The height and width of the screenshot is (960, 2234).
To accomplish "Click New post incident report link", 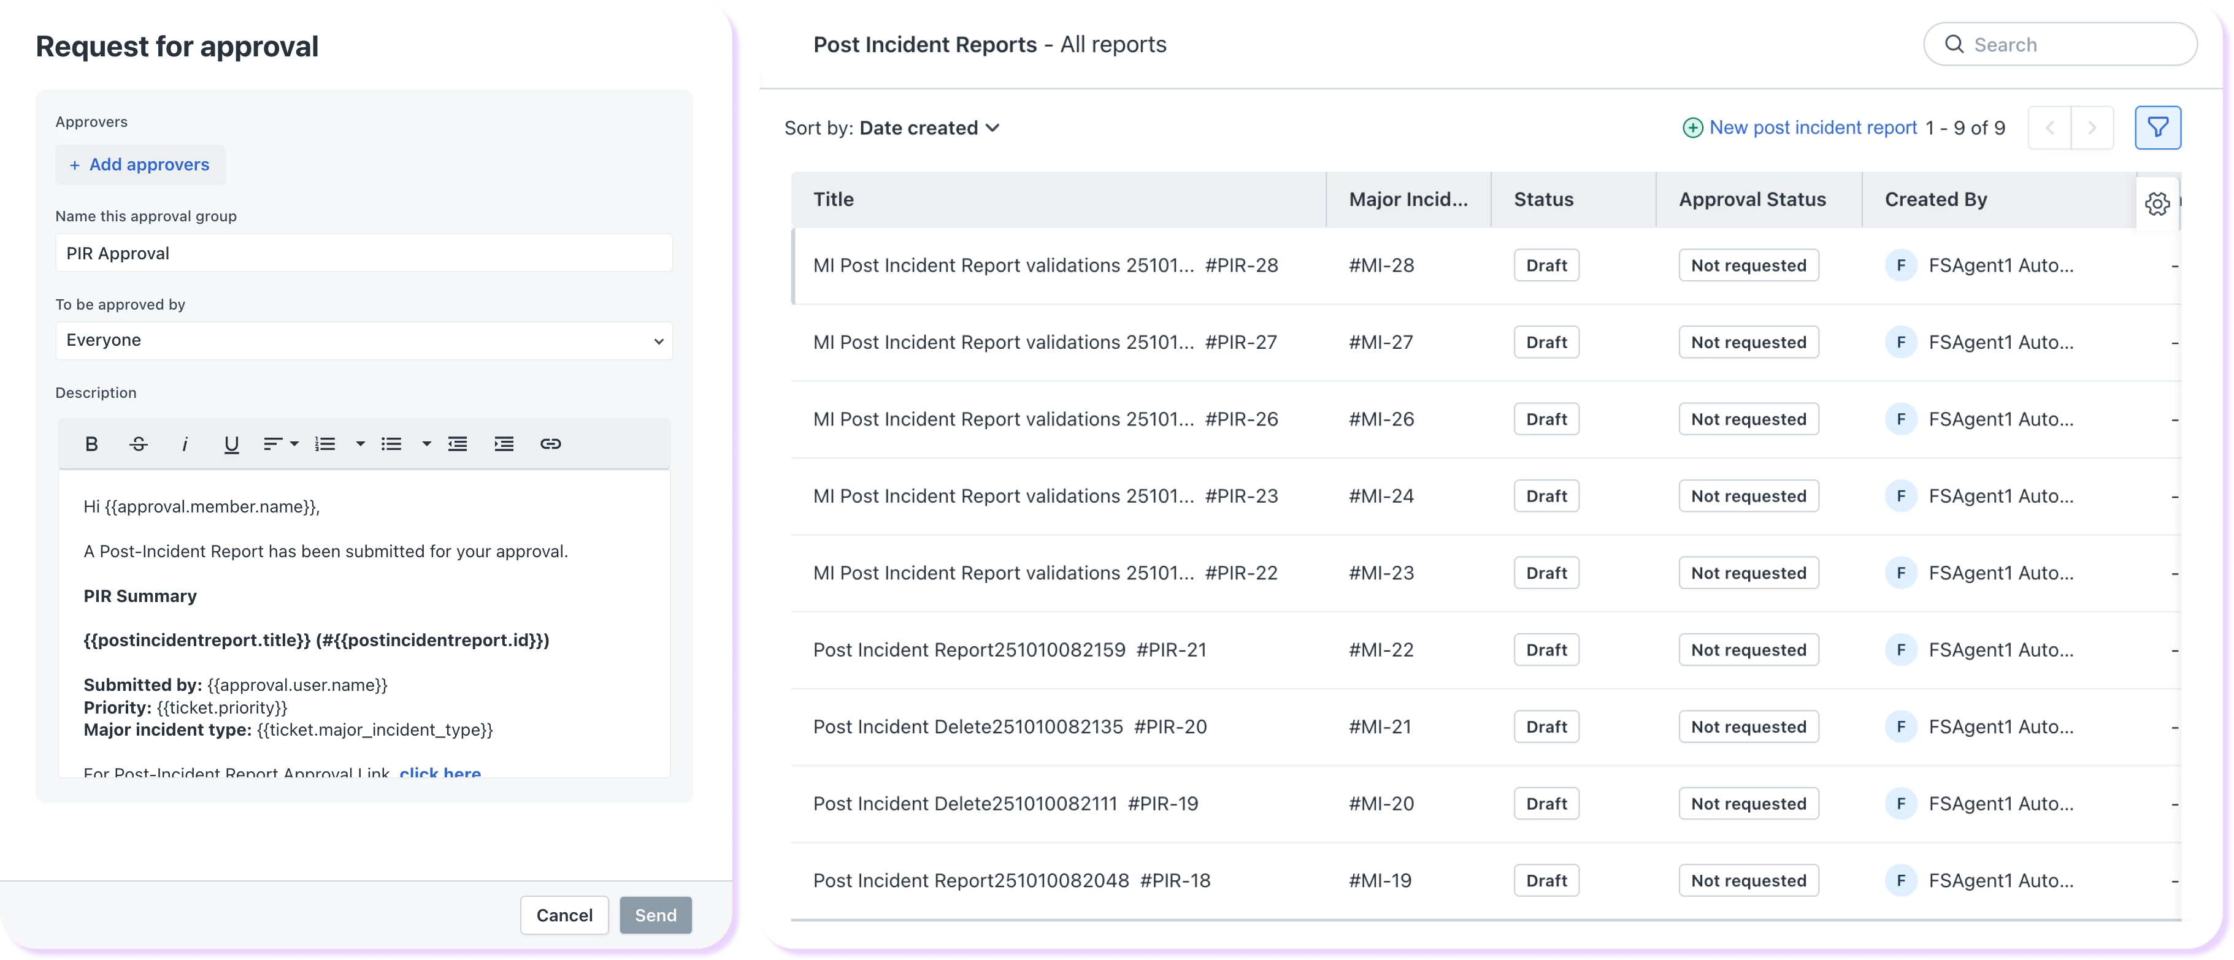I will 1811,128.
